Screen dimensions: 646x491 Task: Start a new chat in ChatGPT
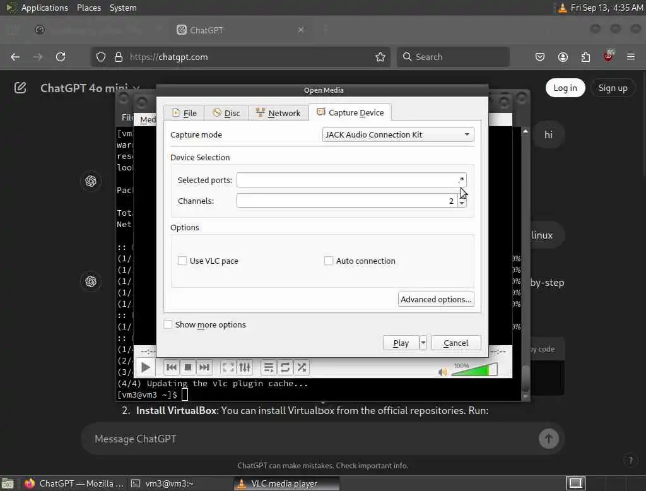(20, 88)
